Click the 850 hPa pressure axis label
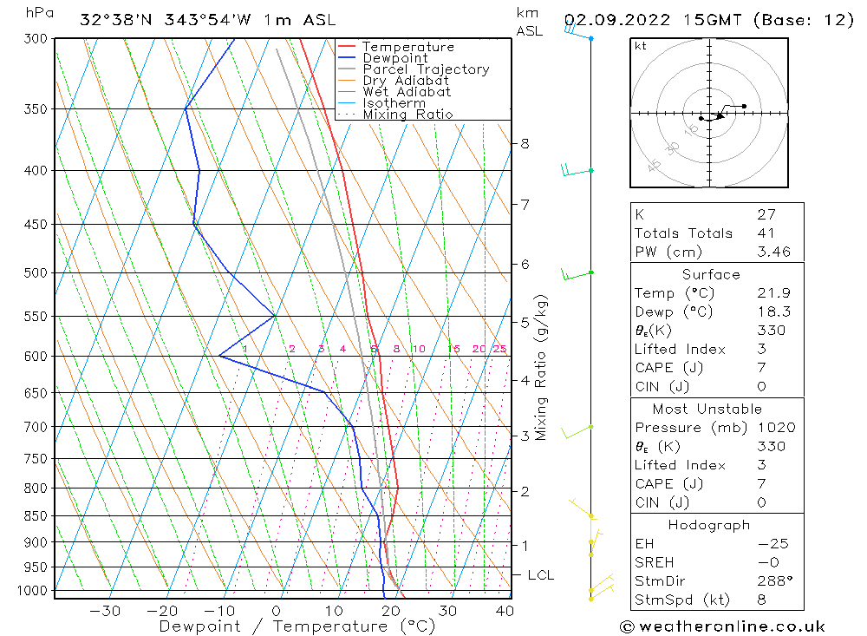 point(36,516)
